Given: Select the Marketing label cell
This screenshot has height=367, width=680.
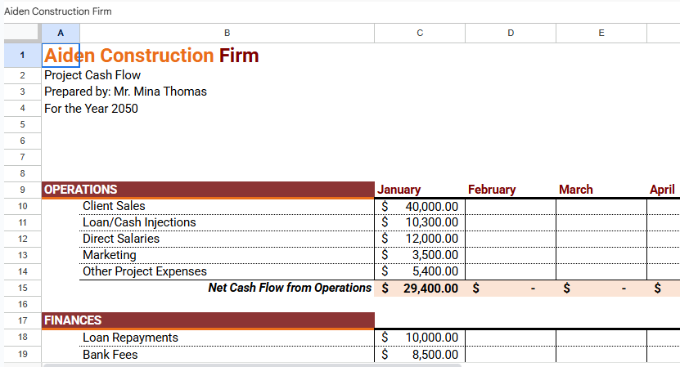Looking at the screenshot, I should [226, 255].
